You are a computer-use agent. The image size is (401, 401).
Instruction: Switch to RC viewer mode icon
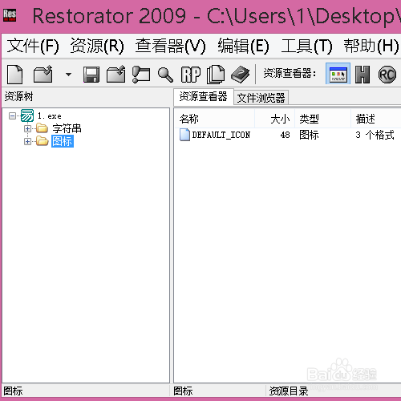[x=387, y=75]
